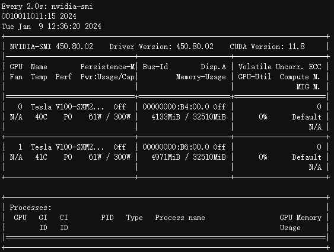Click the NVIDIA-SMI 450.80.02 version text
This screenshot has width=334, height=252.
pyautogui.click(x=52, y=47)
